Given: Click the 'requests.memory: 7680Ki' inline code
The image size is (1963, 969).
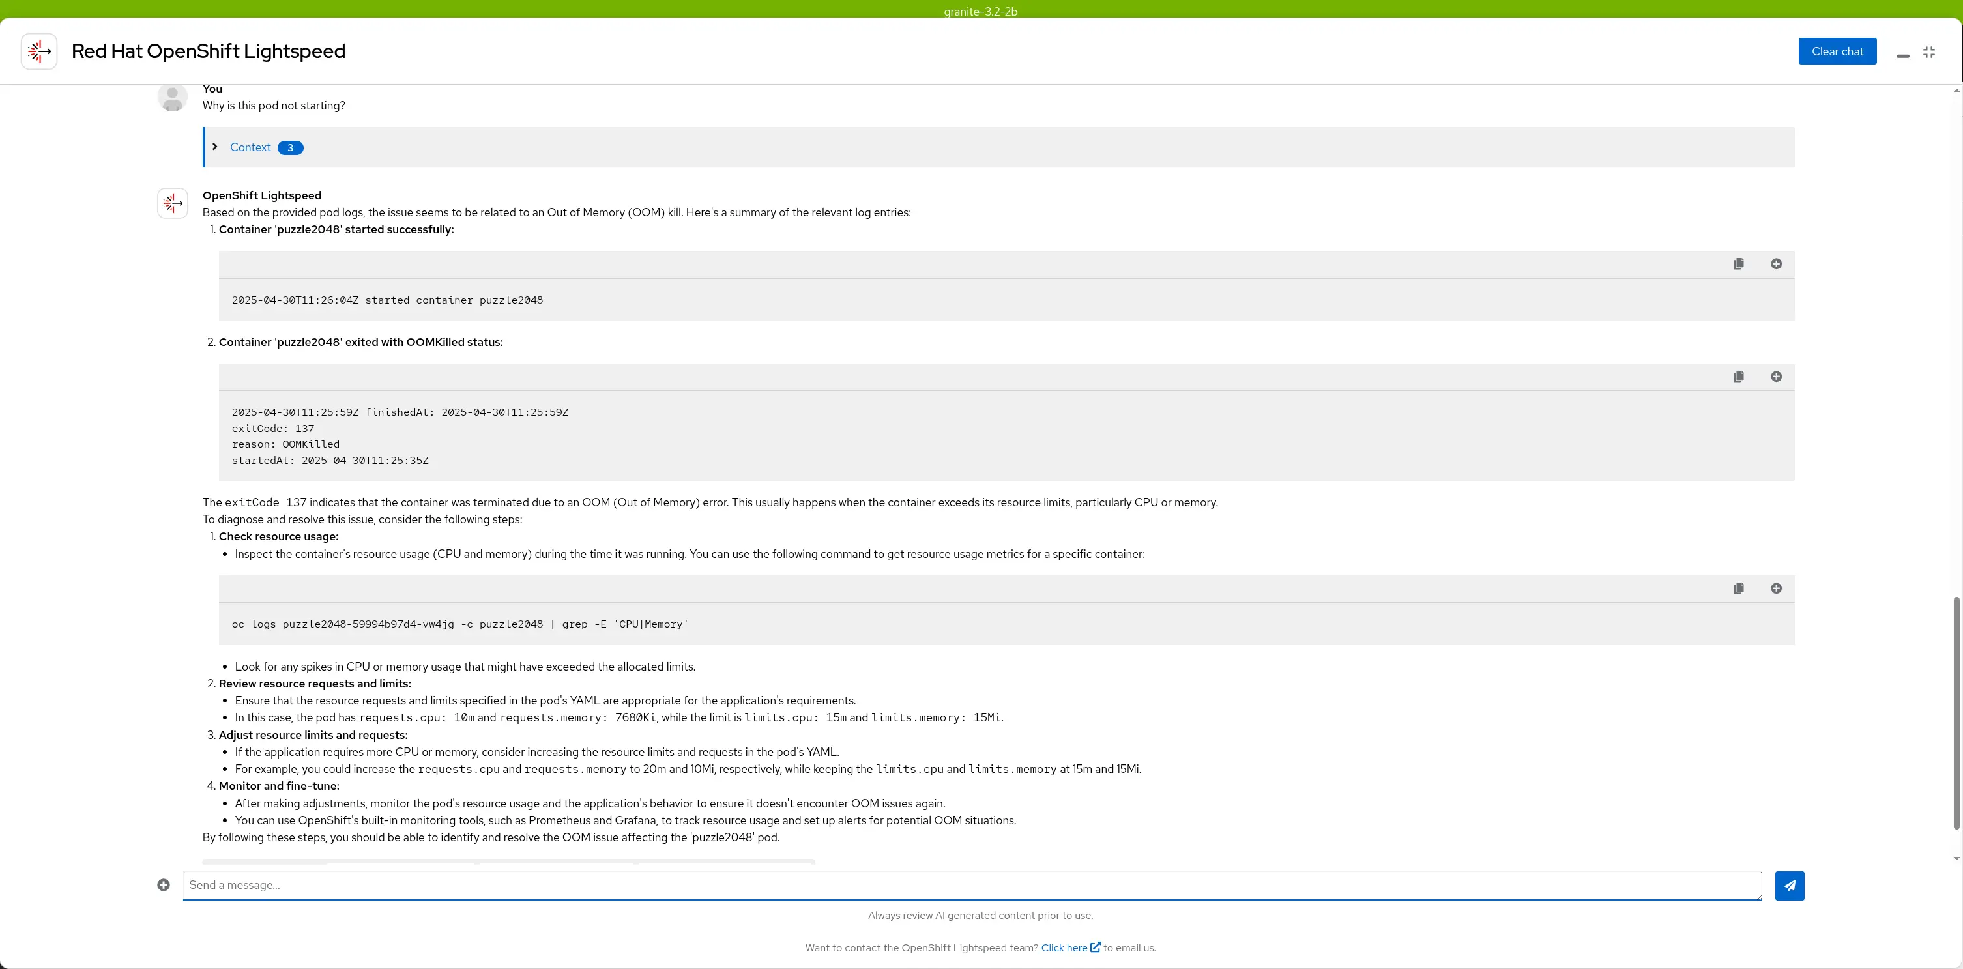Looking at the screenshot, I should (577, 717).
